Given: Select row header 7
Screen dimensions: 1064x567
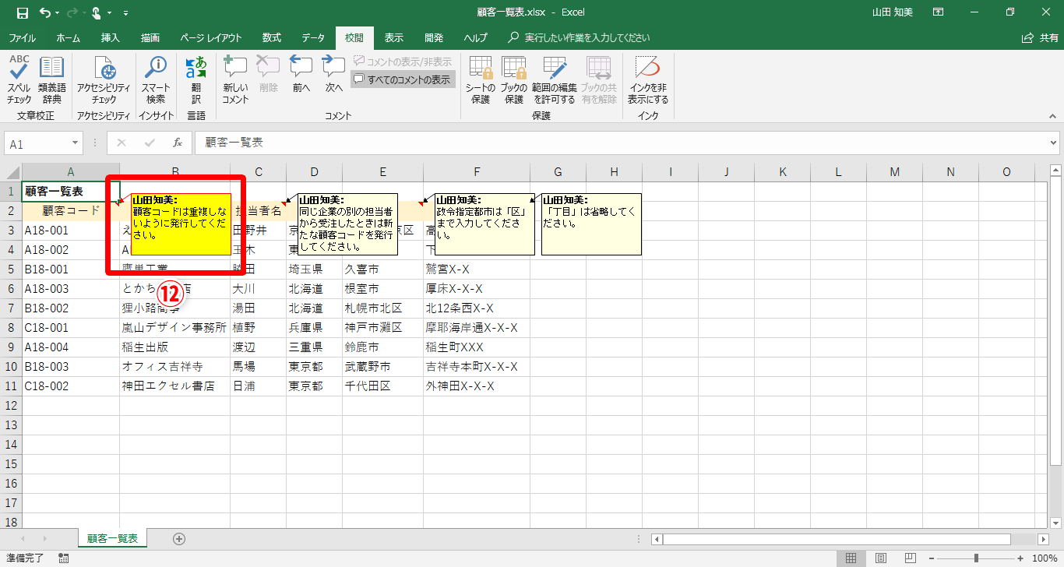Looking at the screenshot, I should click(x=11, y=308).
